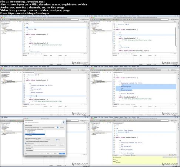
Task: Open the Javadoc command combo dropdown in dialog
Action: click(x=57, y=127)
